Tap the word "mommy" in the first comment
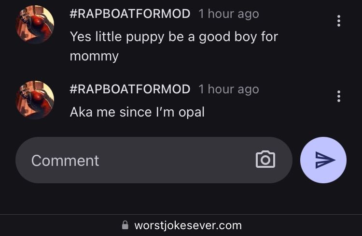Viewport: 362px width, 236px height. [x=94, y=56]
